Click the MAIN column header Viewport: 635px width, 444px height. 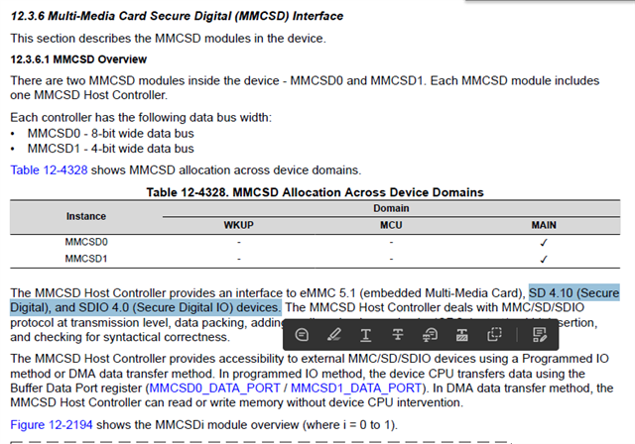point(544,225)
